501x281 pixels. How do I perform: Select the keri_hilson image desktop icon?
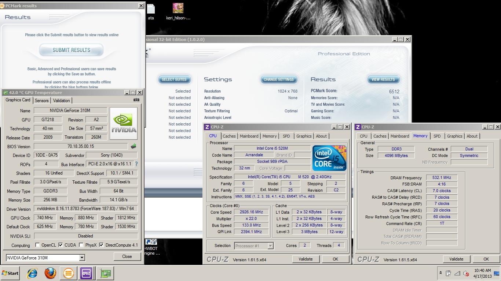click(178, 11)
